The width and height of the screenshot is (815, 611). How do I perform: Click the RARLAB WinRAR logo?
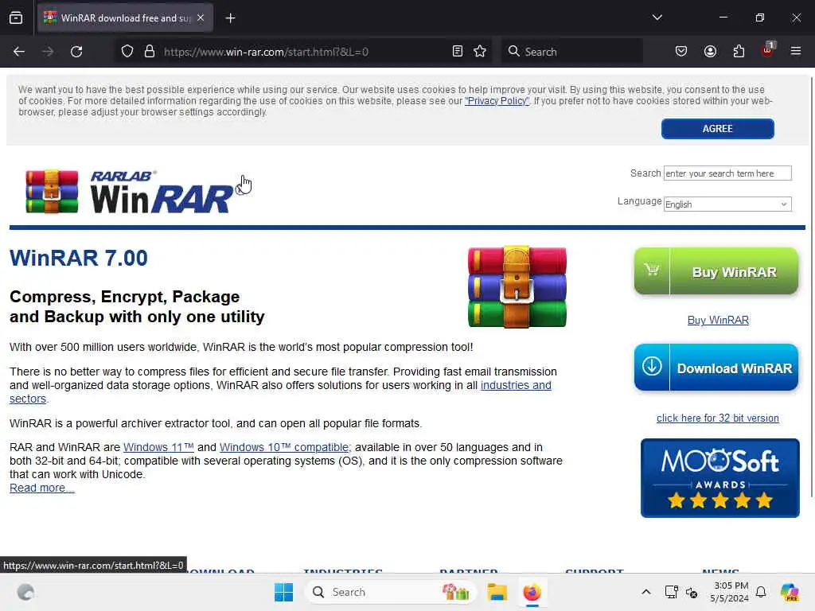pos(130,192)
